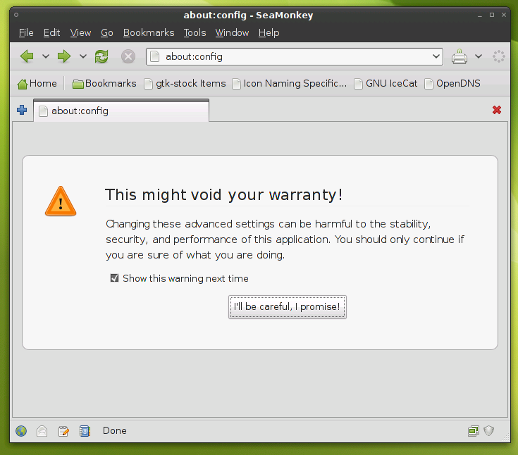Click the online/offline status icon
Screen dimensions: 518x455
[x=474, y=430]
